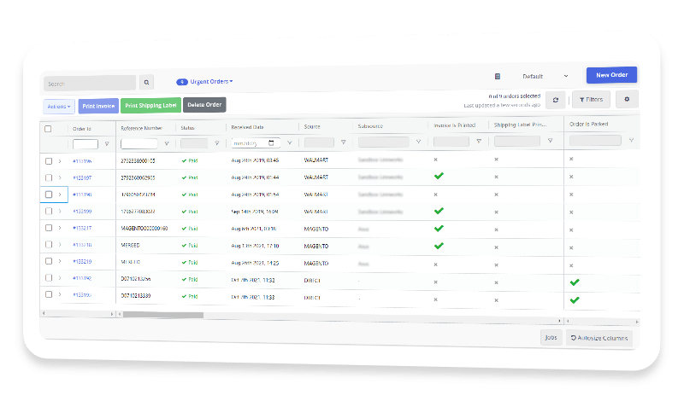Click the refresh orders icon
Screen dimensions: 684x401
(x=556, y=100)
